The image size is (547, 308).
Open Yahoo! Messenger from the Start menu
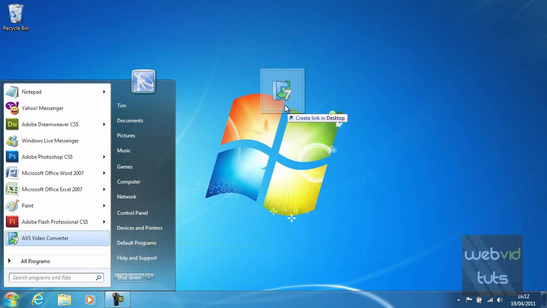pos(42,108)
